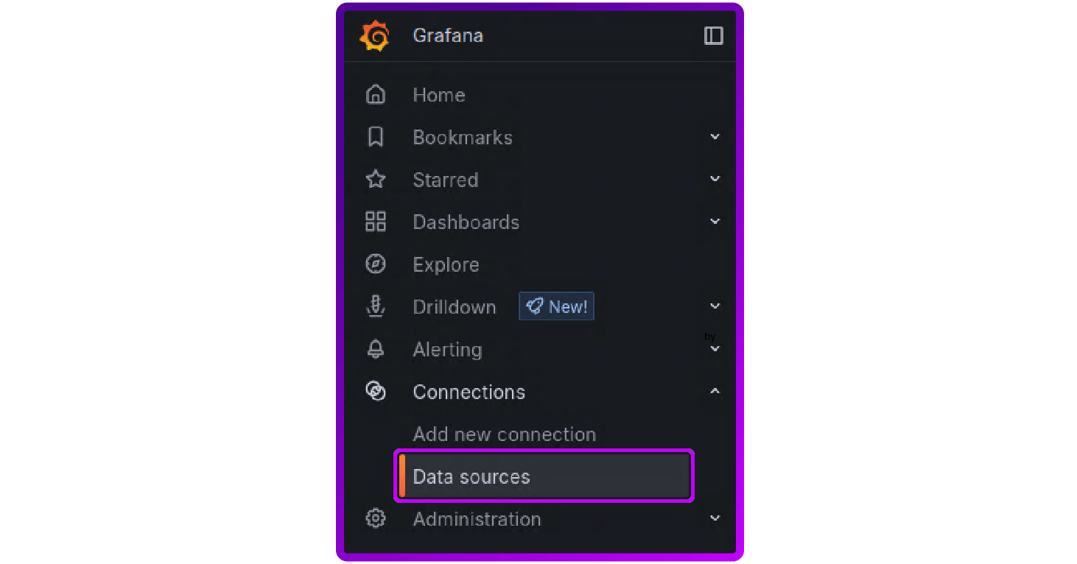Open the Home navigation entry
This screenshot has height=564, width=1077.
(x=439, y=94)
